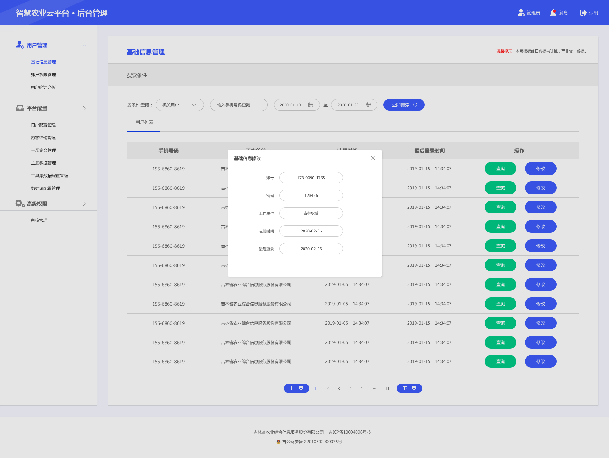The width and height of the screenshot is (609, 458).
Task: Jump to page 10 in pagination
Action: 388,388
